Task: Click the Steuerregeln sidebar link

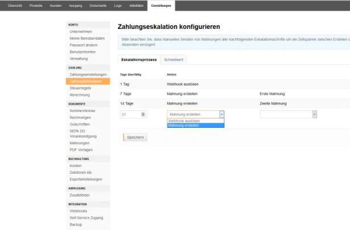Action: pyautogui.click(x=80, y=88)
